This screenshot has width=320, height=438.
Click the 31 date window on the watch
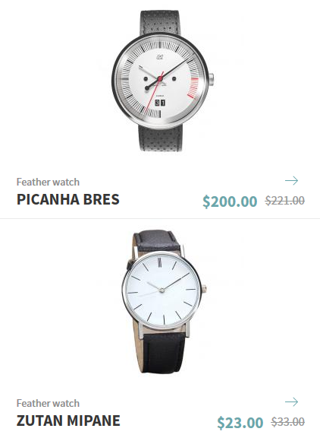pyautogui.click(x=160, y=103)
